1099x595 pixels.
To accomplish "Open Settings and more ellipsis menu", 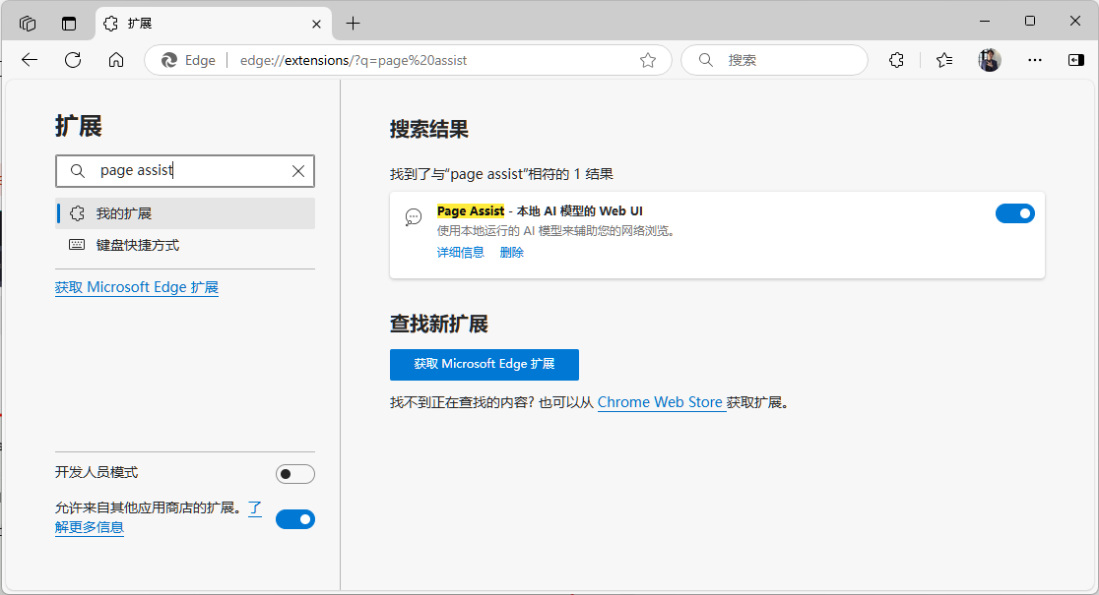I will [1035, 60].
